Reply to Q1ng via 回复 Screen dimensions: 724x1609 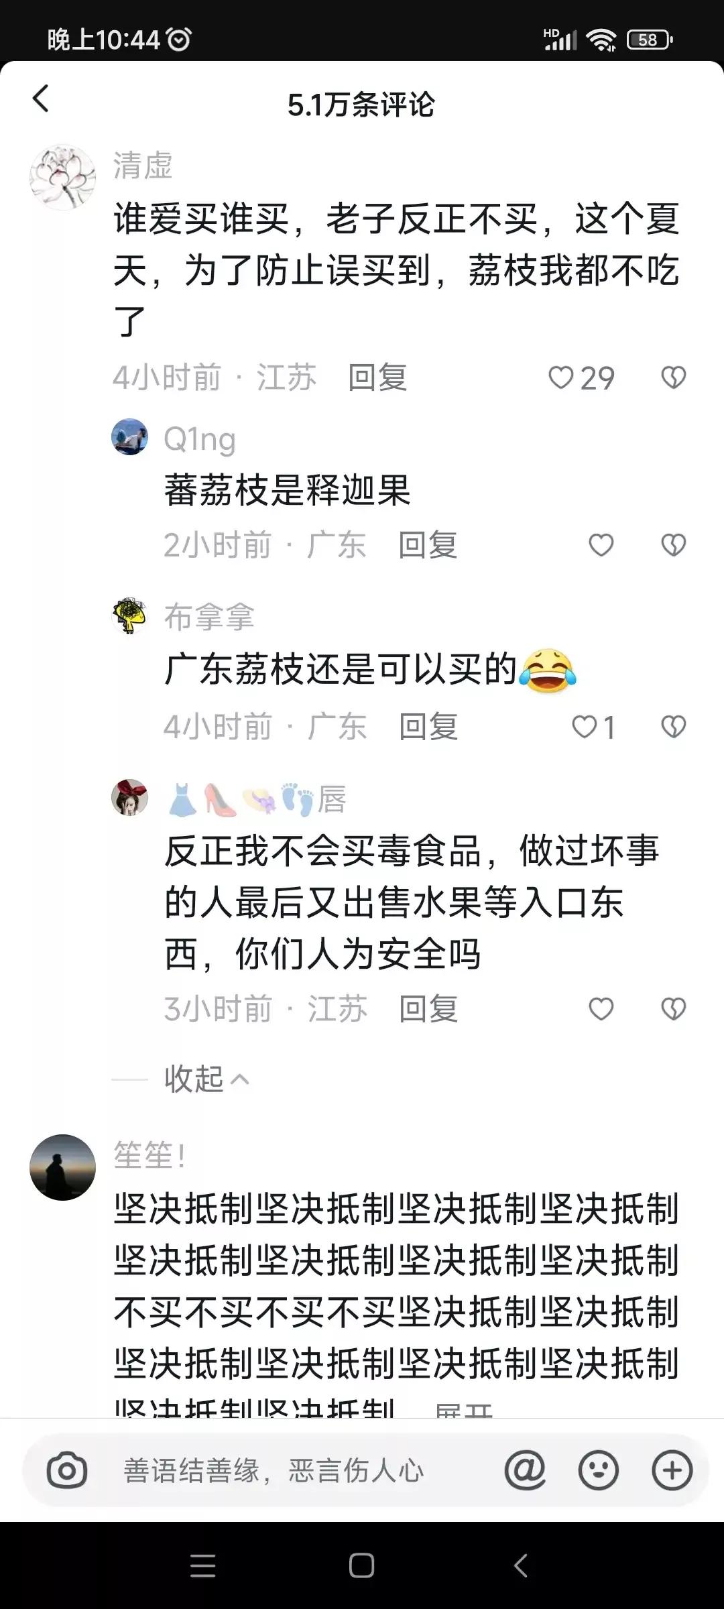(x=428, y=545)
